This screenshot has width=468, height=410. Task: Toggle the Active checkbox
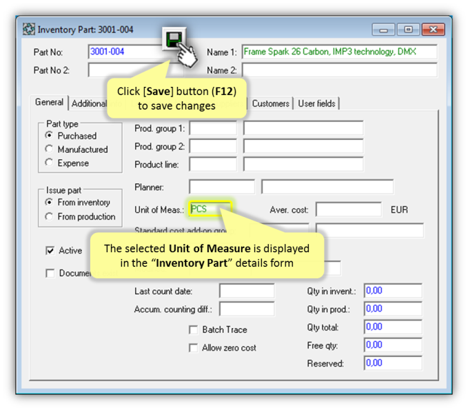50,251
